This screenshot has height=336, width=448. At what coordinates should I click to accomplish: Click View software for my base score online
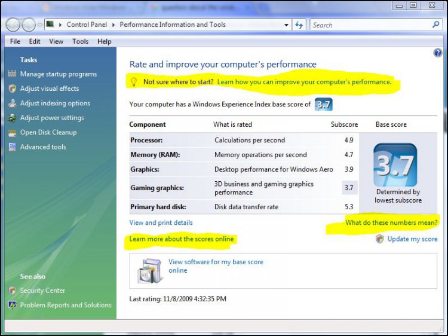(x=216, y=266)
